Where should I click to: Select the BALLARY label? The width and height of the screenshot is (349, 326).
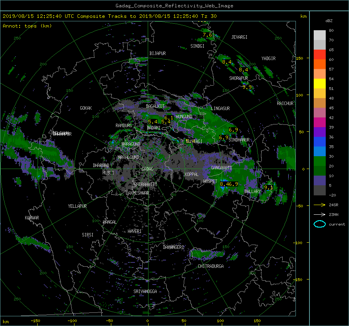[252, 191]
